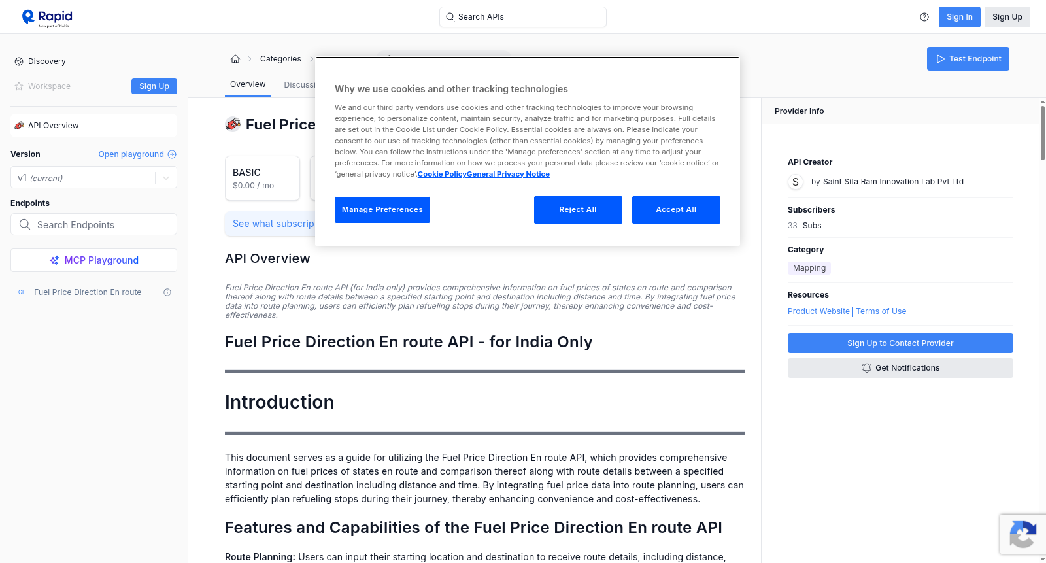Viewport: 1046px width, 563px height.
Task: Click the magnifier icon in Search Endpoints
Action: pyautogui.click(x=25, y=224)
